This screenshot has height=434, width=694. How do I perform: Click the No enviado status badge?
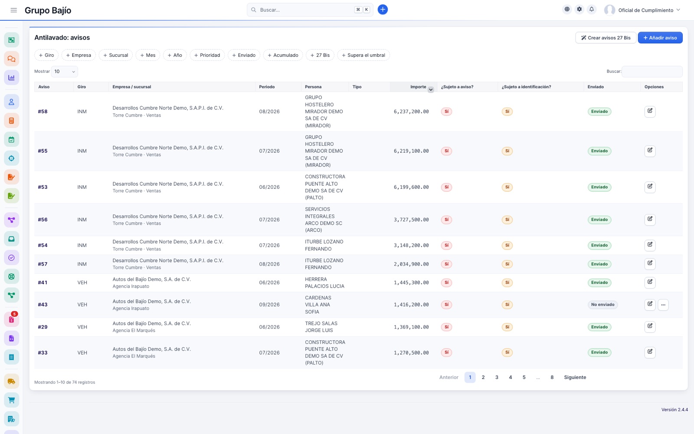(x=603, y=305)
